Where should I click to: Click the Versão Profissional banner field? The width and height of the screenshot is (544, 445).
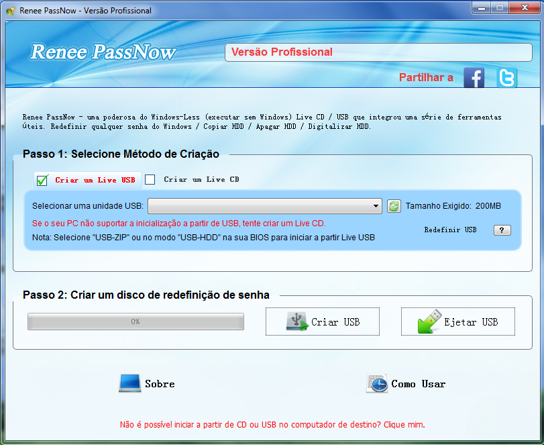click(378, 52)
